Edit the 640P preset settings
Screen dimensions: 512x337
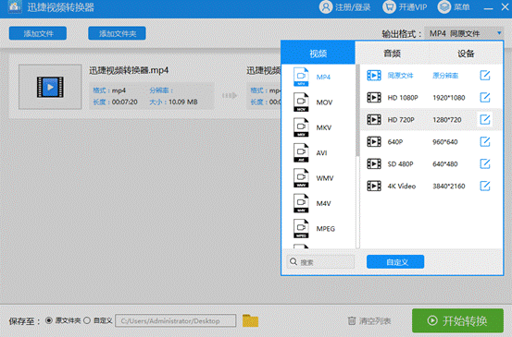[485, 141]
